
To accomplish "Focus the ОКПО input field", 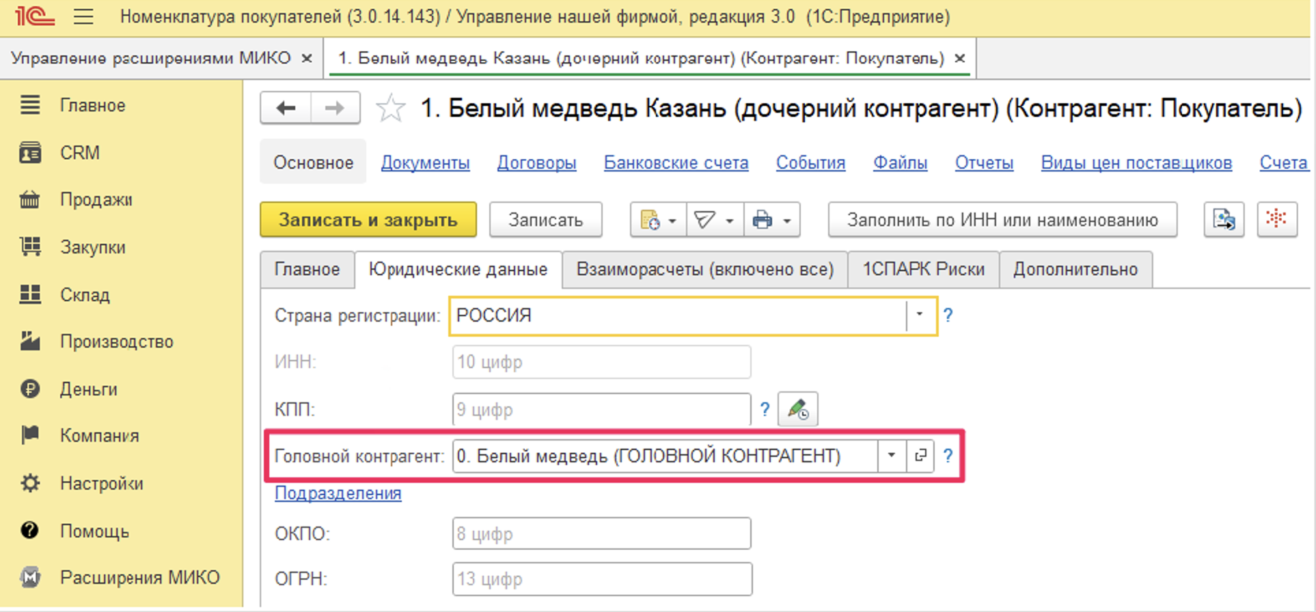I will point(601,533).
